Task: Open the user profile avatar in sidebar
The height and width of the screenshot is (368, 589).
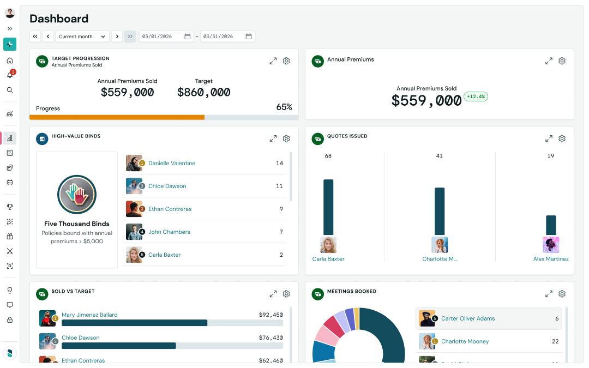Action: pos(10,13)
